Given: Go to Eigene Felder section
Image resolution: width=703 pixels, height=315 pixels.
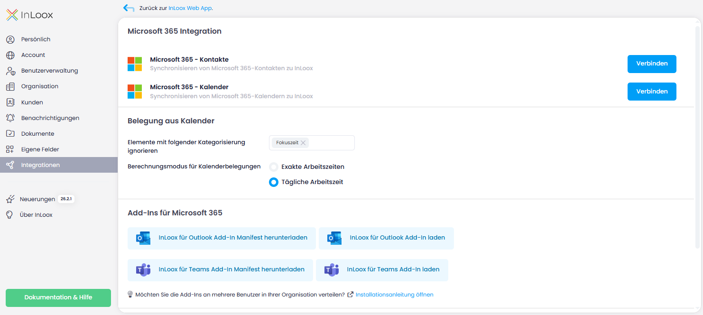Looking at the screenshot, I should click(59, 149).
